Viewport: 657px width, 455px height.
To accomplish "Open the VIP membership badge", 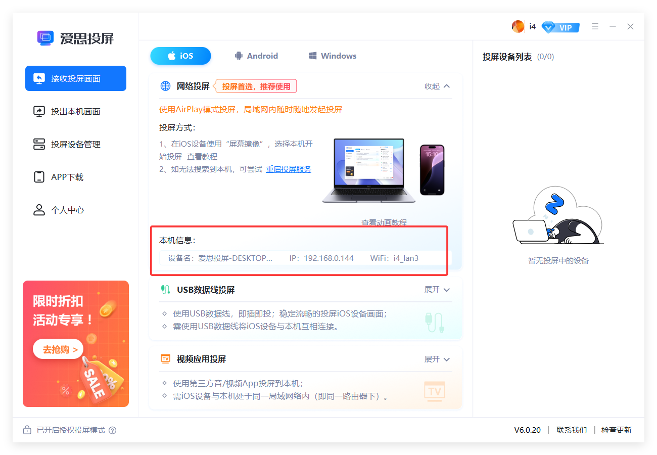I will click(560, 27).
